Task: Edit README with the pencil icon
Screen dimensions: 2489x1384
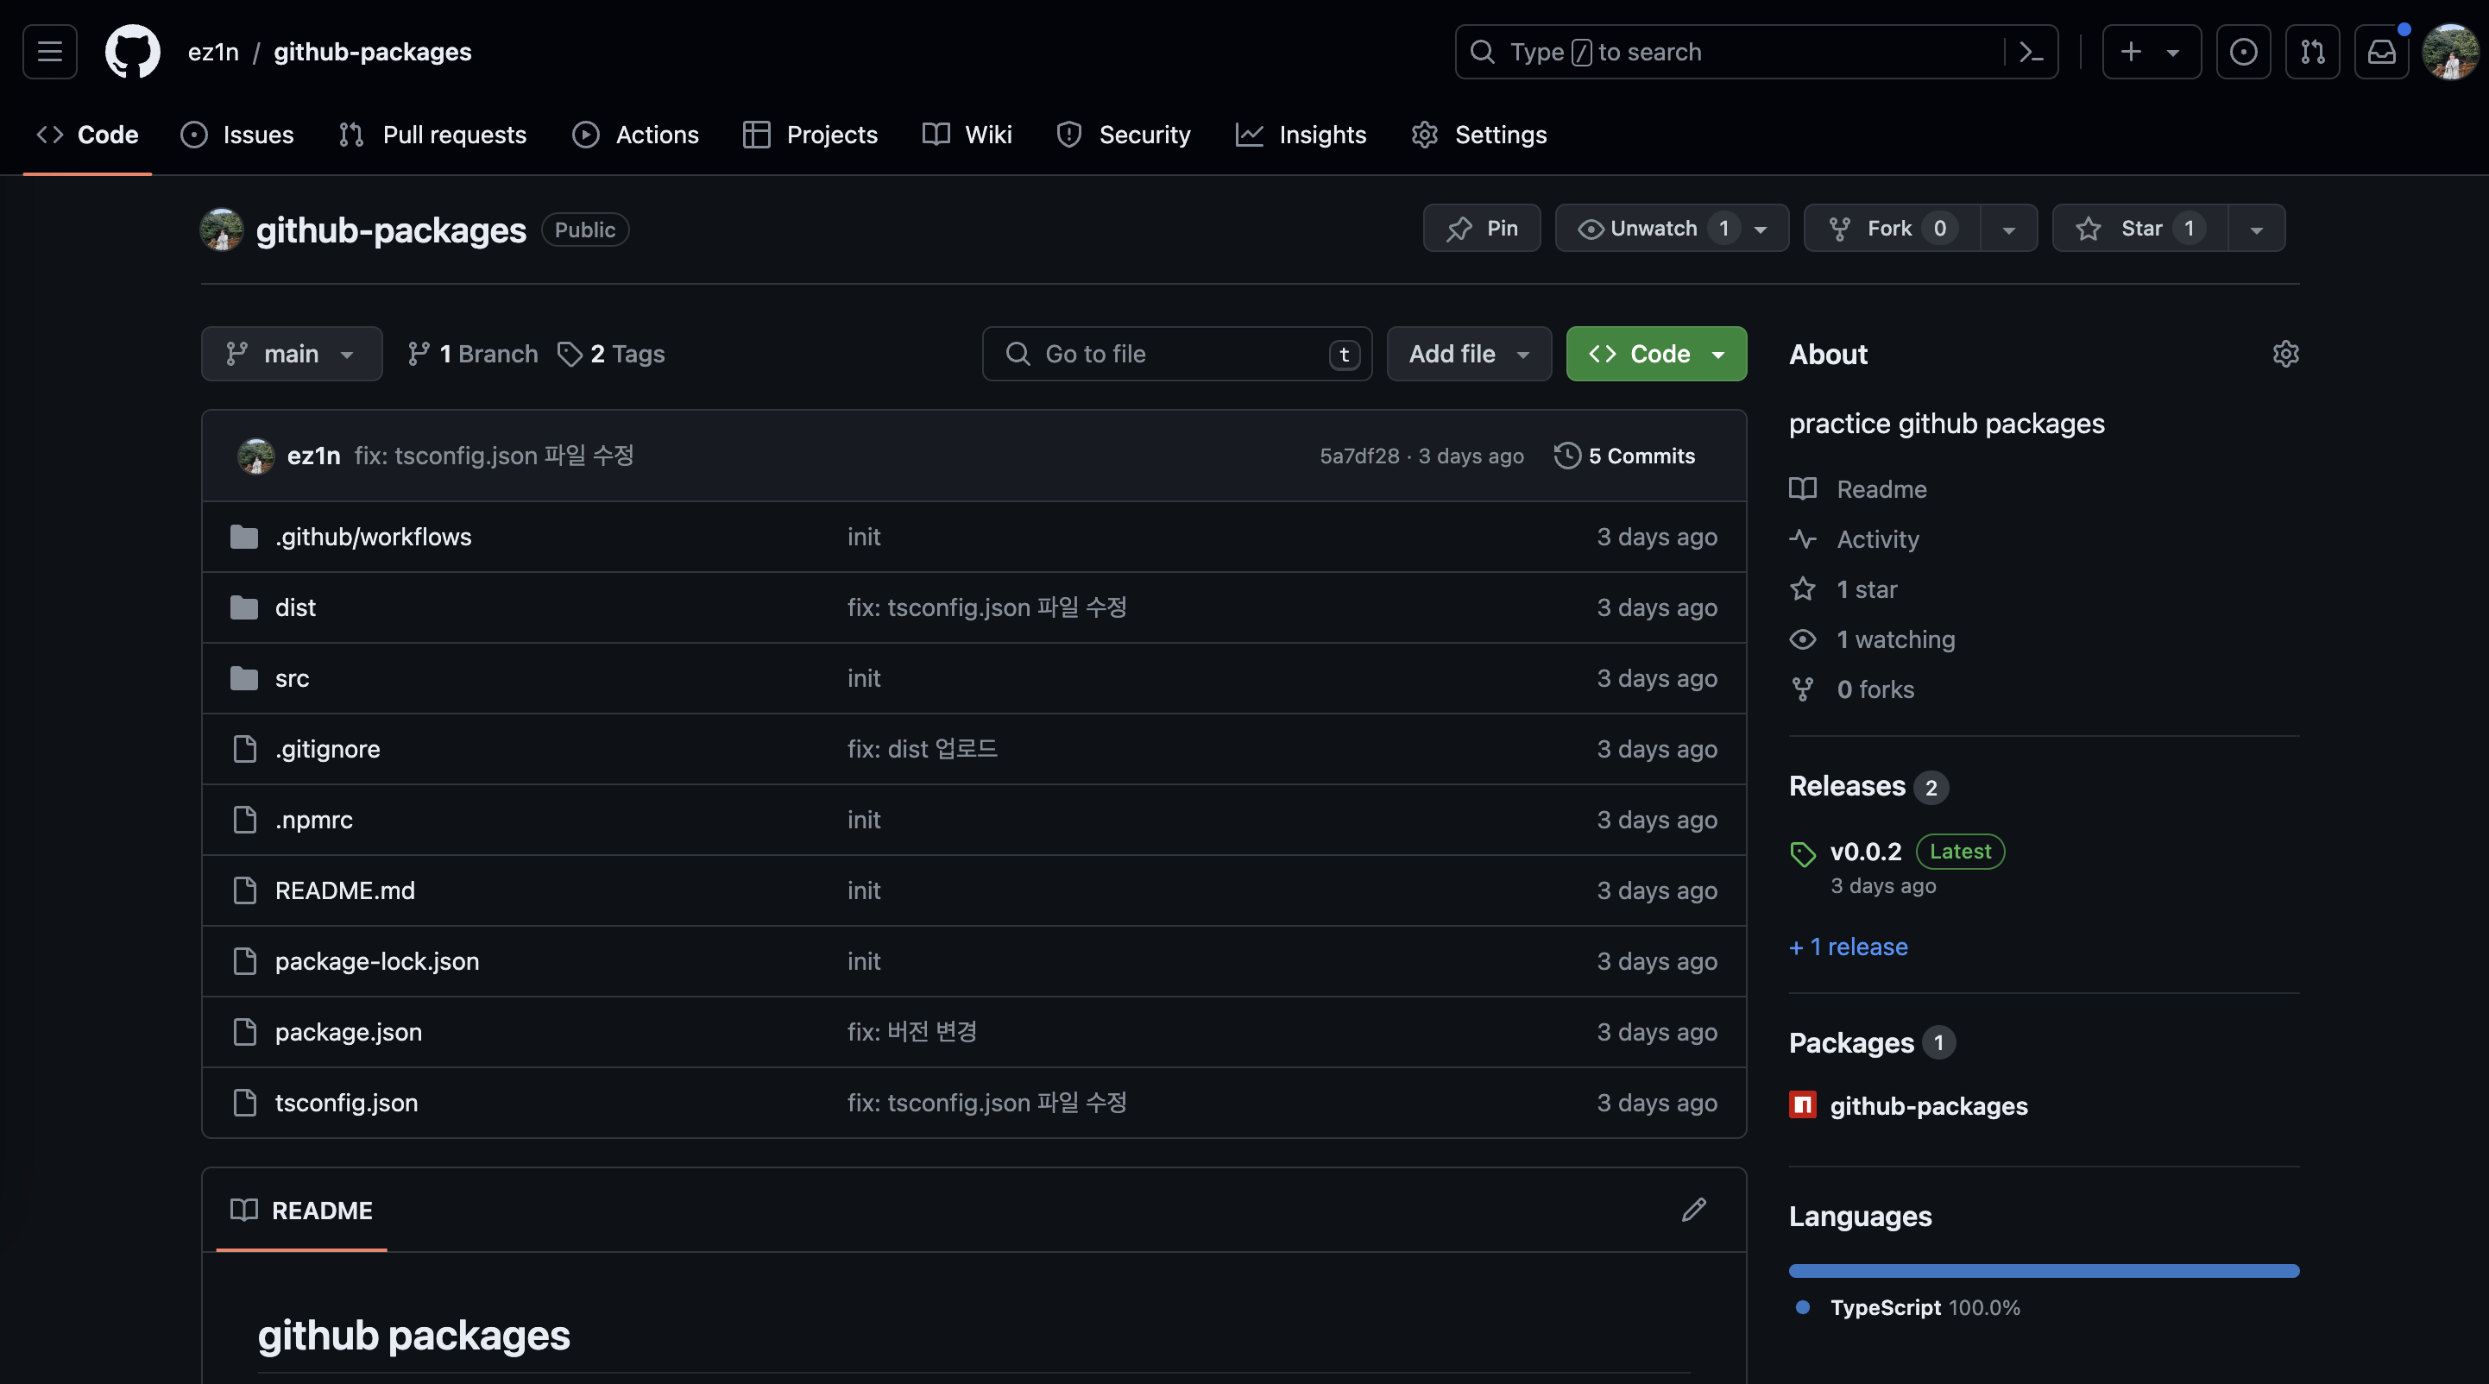Action: point(1692,1209)
